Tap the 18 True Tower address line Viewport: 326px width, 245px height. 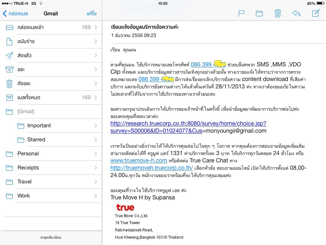point(127,223)
